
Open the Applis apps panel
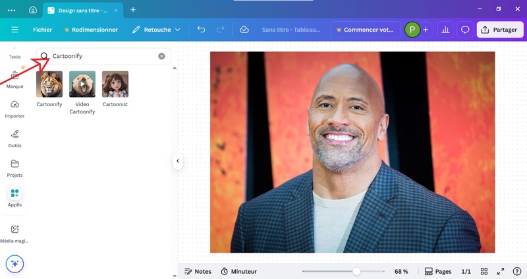(x=14, y=197)
